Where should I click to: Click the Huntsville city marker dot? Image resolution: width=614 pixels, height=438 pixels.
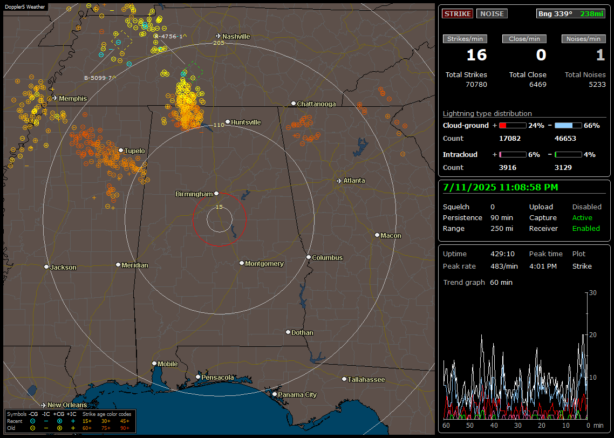pos(228,122)
